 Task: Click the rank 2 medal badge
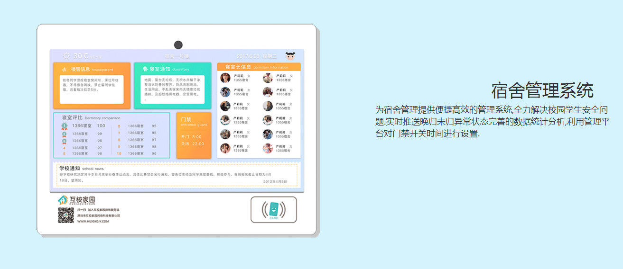[64, 134]
